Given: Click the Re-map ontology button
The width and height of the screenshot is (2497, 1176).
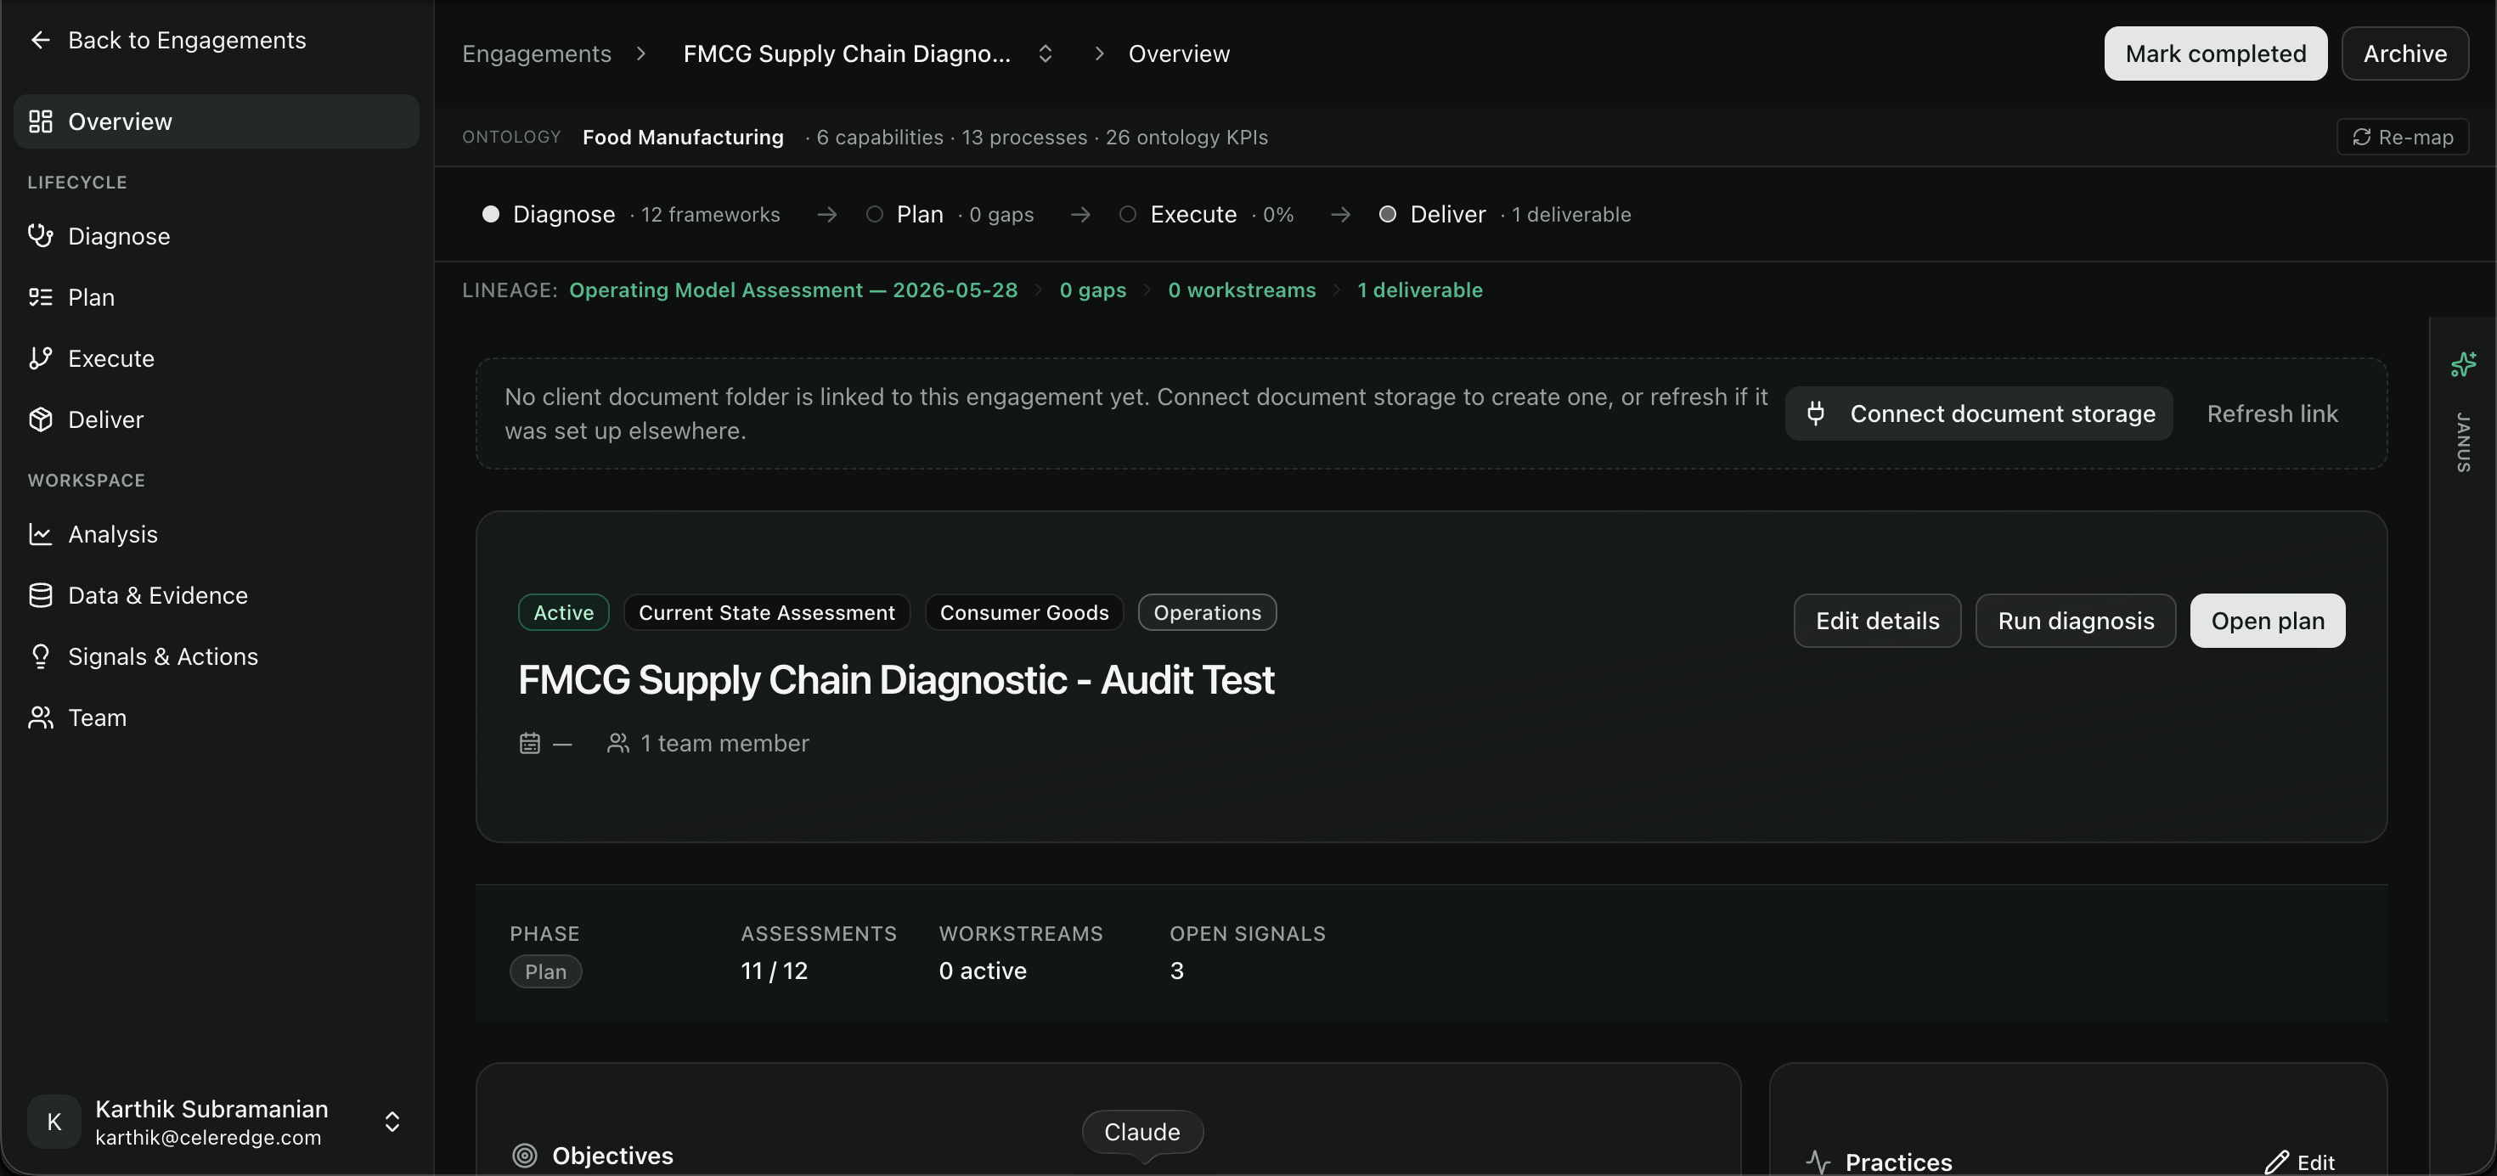Looking at the screenshot, I should 2402,137.
